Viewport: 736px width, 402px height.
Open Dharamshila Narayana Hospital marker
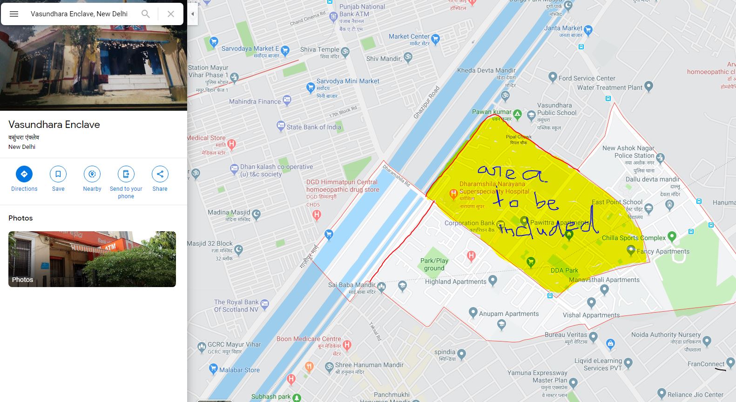pos(453,194)
